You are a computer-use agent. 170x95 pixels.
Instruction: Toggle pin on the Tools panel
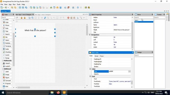(14, 15)
